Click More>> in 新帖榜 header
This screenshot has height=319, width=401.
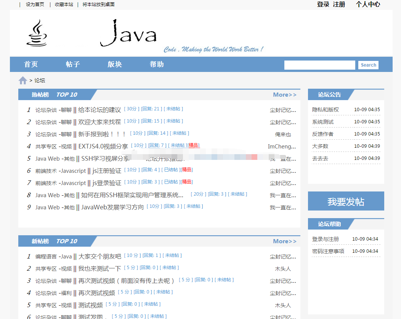(x=285, y=241)
